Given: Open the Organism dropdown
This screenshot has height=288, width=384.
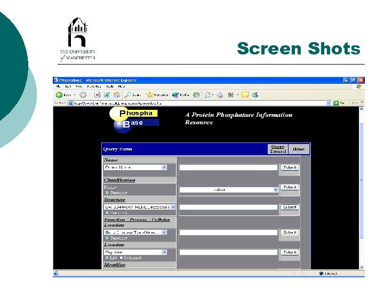Looking at the screenshot, I should [135, 252].
